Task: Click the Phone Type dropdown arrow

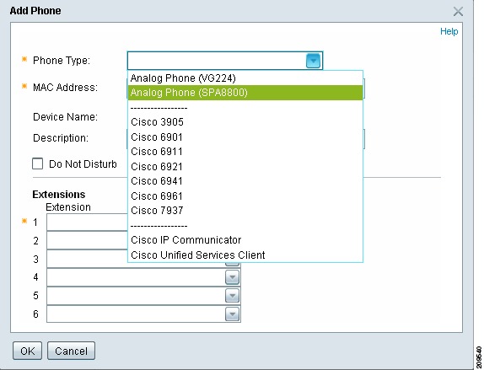Action: coord(313,61)
